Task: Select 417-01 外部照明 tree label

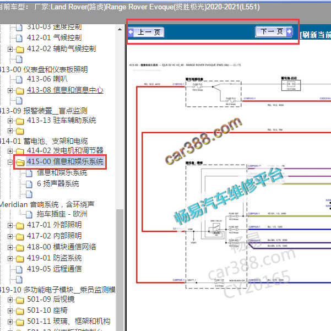Action: [x=55, y=225]
